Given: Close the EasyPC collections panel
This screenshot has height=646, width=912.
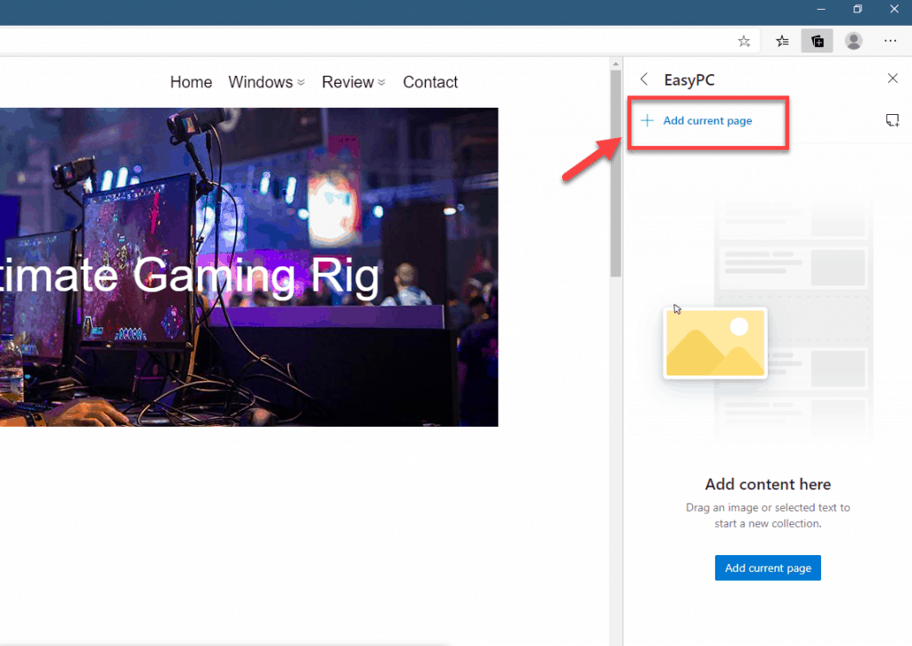Looking at the screenshot, I should (x=892, y=78).
